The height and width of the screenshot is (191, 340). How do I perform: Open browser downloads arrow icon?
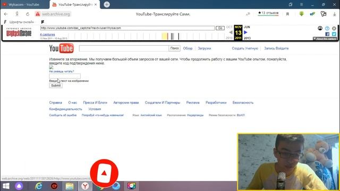click(x=334, y=14)
